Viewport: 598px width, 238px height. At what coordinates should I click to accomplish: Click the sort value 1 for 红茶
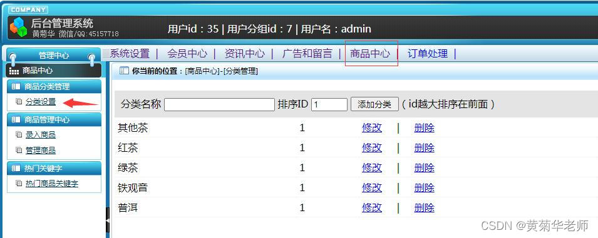click(302, 147)
